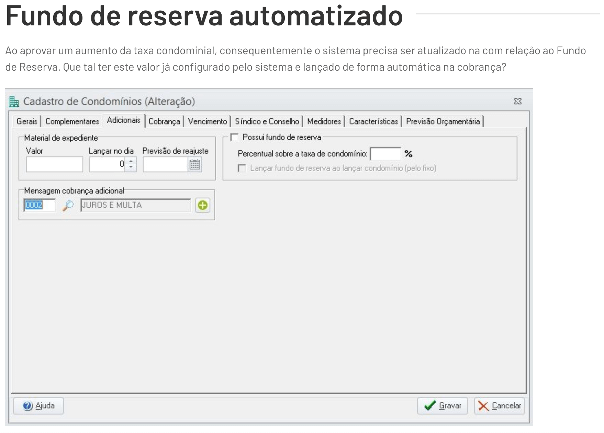Toggle Lançar fundo de reserva checkbox

coord(242,168)
